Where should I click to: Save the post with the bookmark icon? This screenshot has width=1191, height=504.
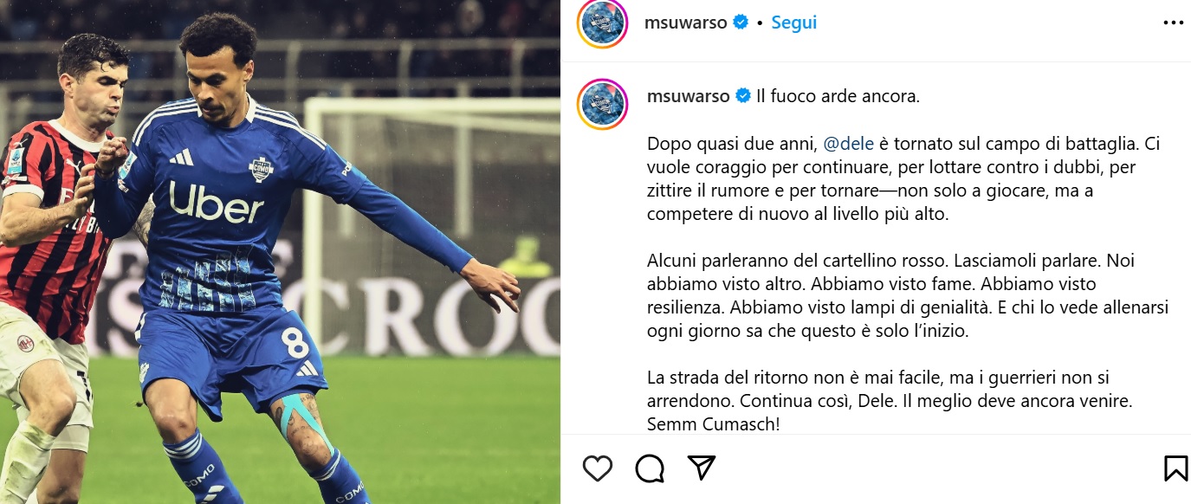[x=1175, y=468]
